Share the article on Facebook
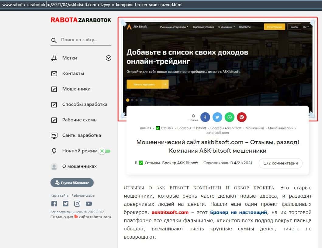322x248 pixels. [x=205, y=117]
